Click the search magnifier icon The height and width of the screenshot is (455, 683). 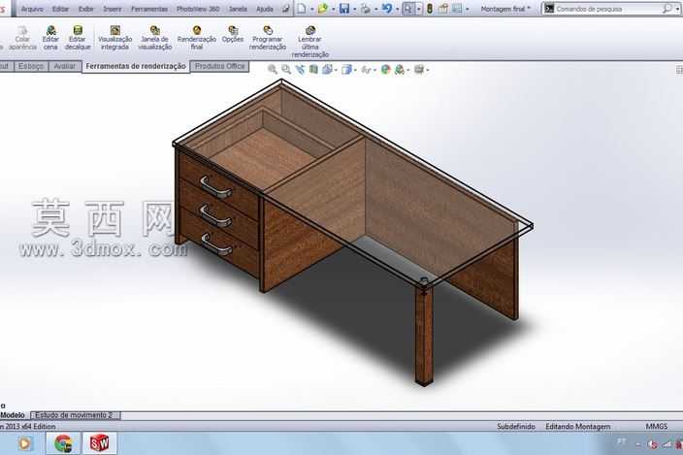pyautogui.click(x=667, y=9)
